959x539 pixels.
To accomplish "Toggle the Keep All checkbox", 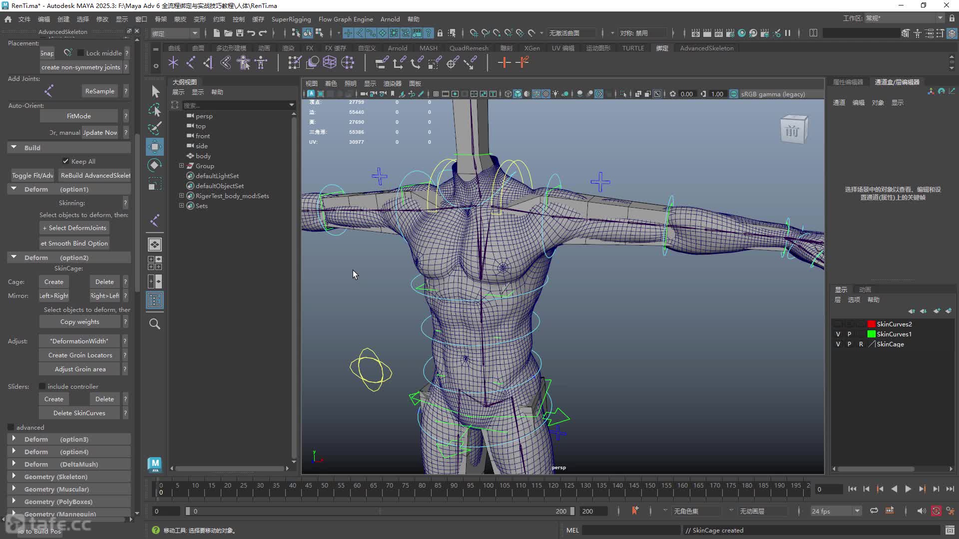I will tap(65, 161).
